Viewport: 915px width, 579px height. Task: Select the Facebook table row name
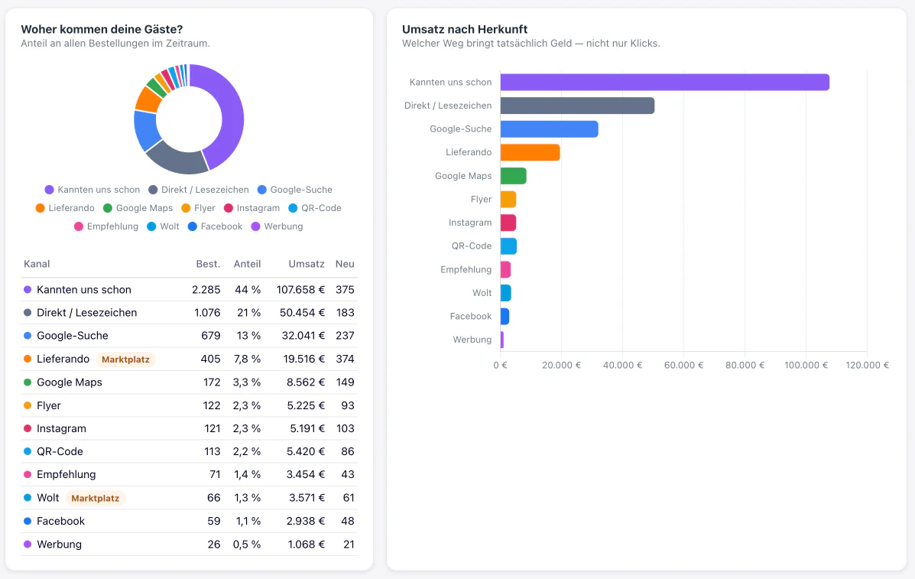pyautogui.click(x=60, y=521)
